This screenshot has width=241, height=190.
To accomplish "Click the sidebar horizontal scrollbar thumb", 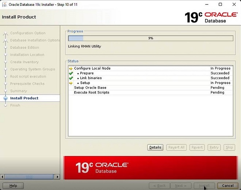I will click(x=29, y=177).
